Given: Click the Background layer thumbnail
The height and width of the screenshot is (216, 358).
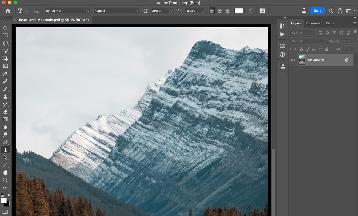Looking at the screenshot, I should coord(302,60).
